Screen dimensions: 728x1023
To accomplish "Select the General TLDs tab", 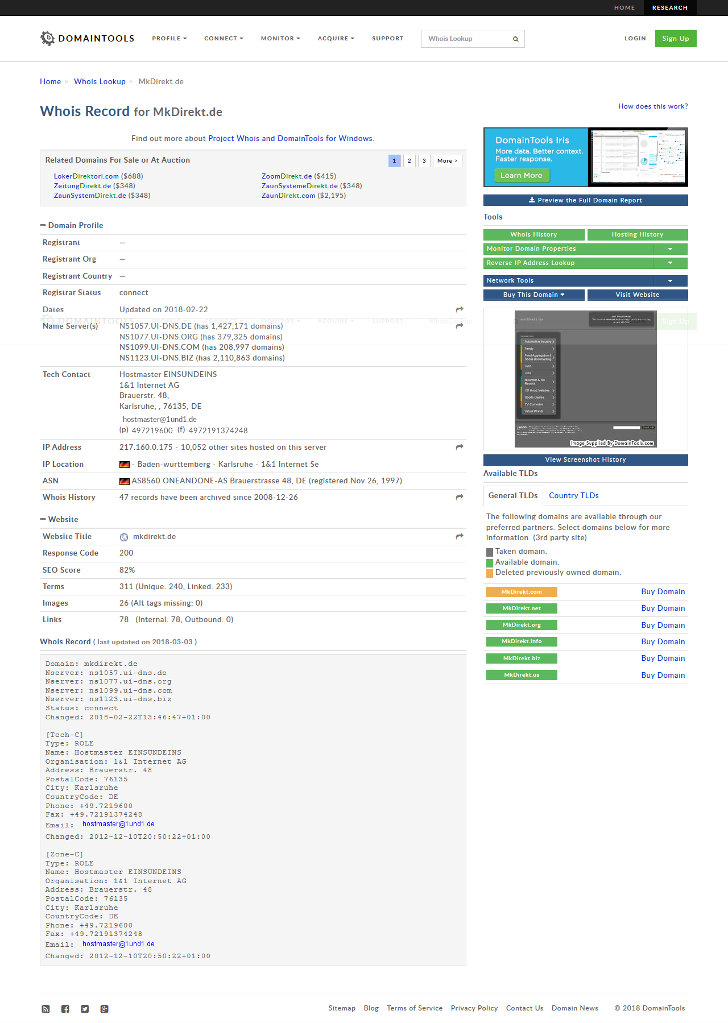I will tap(513, 495).
